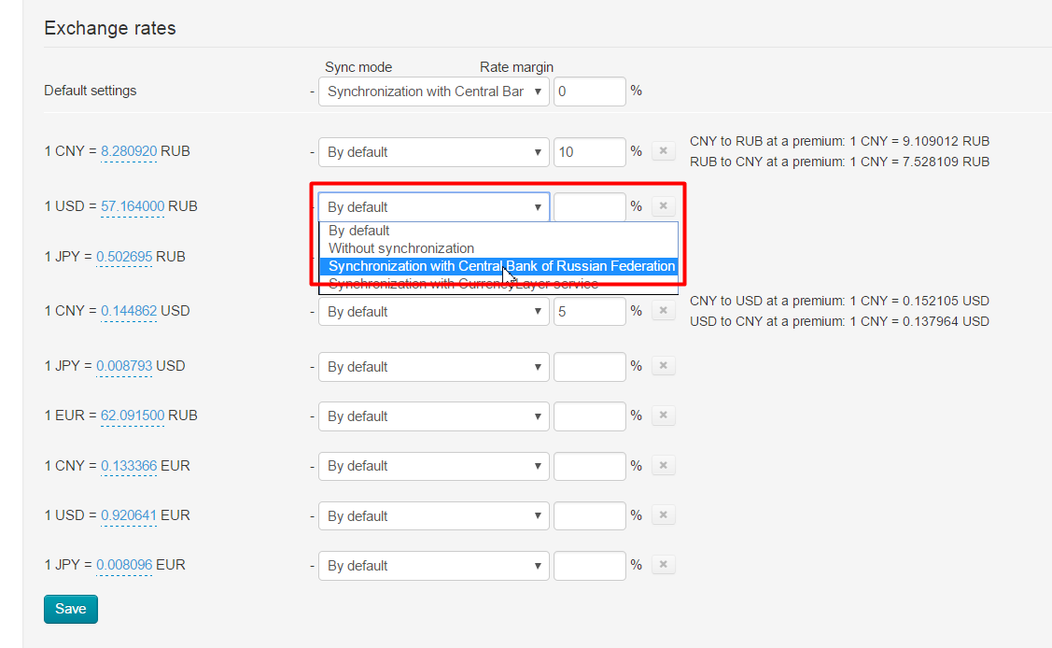Remove the JPY to EUR rate row
Image resolution: width=1052 pixels, height=648 pixels.
point(663,565)
